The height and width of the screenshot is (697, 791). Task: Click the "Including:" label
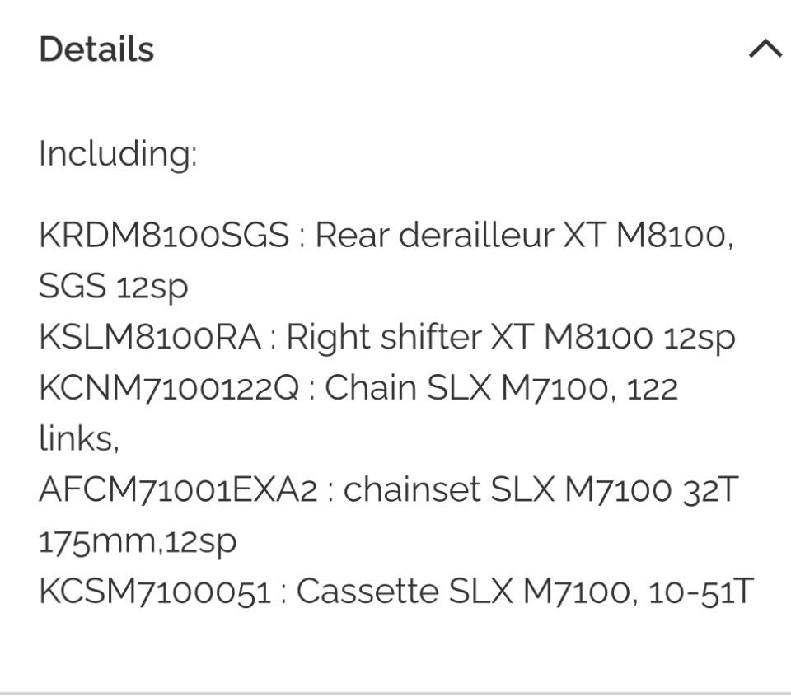[118, 154]
